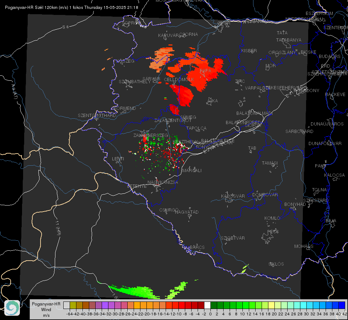Click the SUMEG city label
This screenshot has height=320, width=348.
pyautogui.click(x=188, y=117)
